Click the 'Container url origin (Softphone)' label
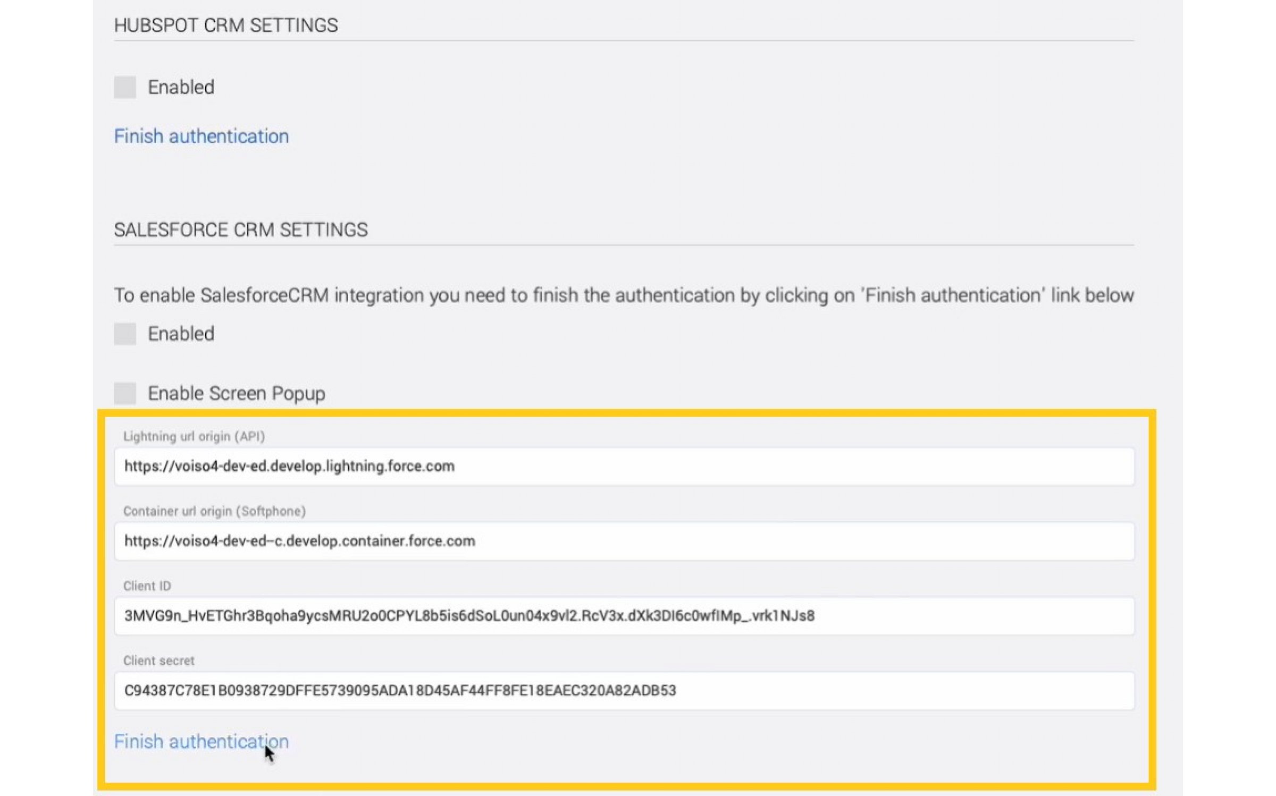The height and width of the screenshot is (796, 1276). [214, 511]
